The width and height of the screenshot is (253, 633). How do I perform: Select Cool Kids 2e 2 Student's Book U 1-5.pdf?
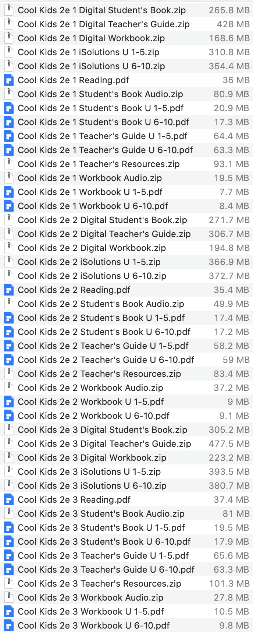click(101, 318)
